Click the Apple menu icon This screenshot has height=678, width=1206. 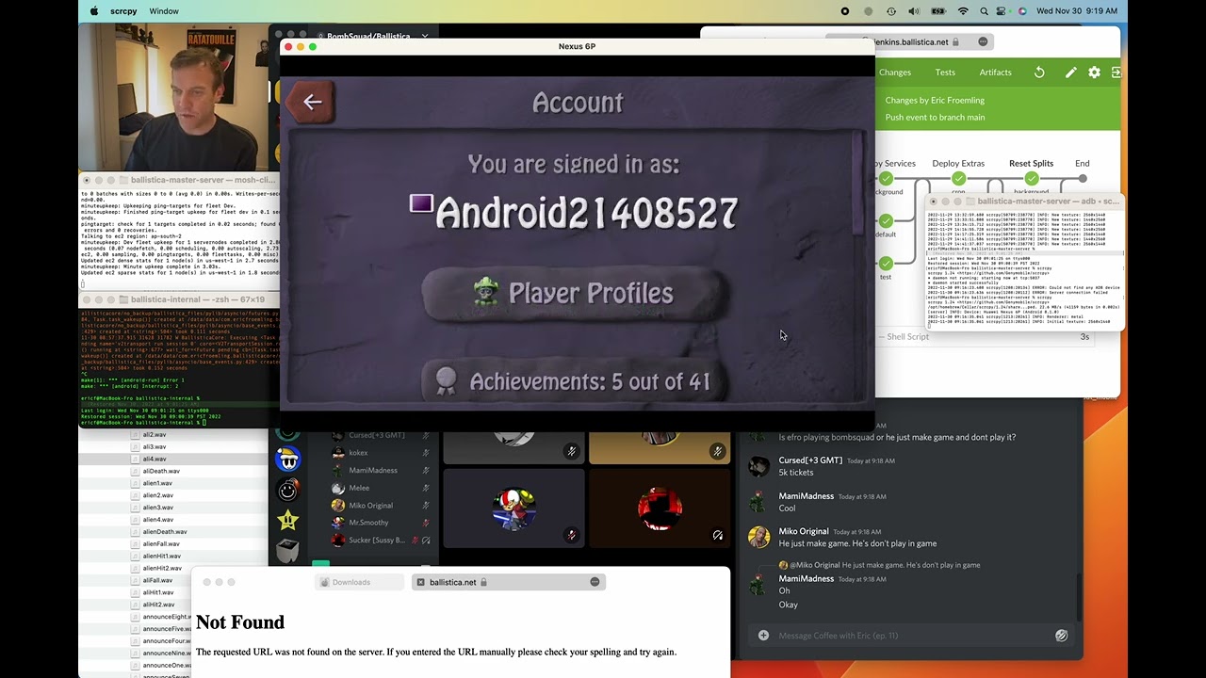tap(93, 11)
